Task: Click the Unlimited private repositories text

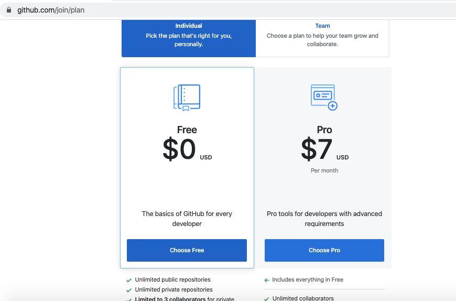Action: click(x=173, y=289)
